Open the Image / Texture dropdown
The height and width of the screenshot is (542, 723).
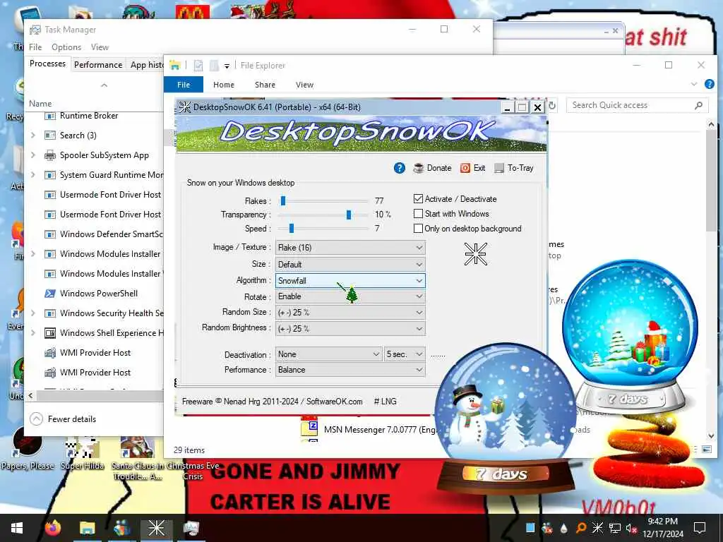[350, 248]
